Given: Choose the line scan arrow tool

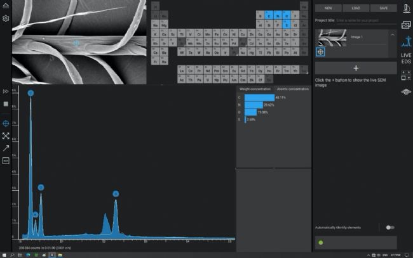Looking at the screenshot, I should [x=6, y=148].
